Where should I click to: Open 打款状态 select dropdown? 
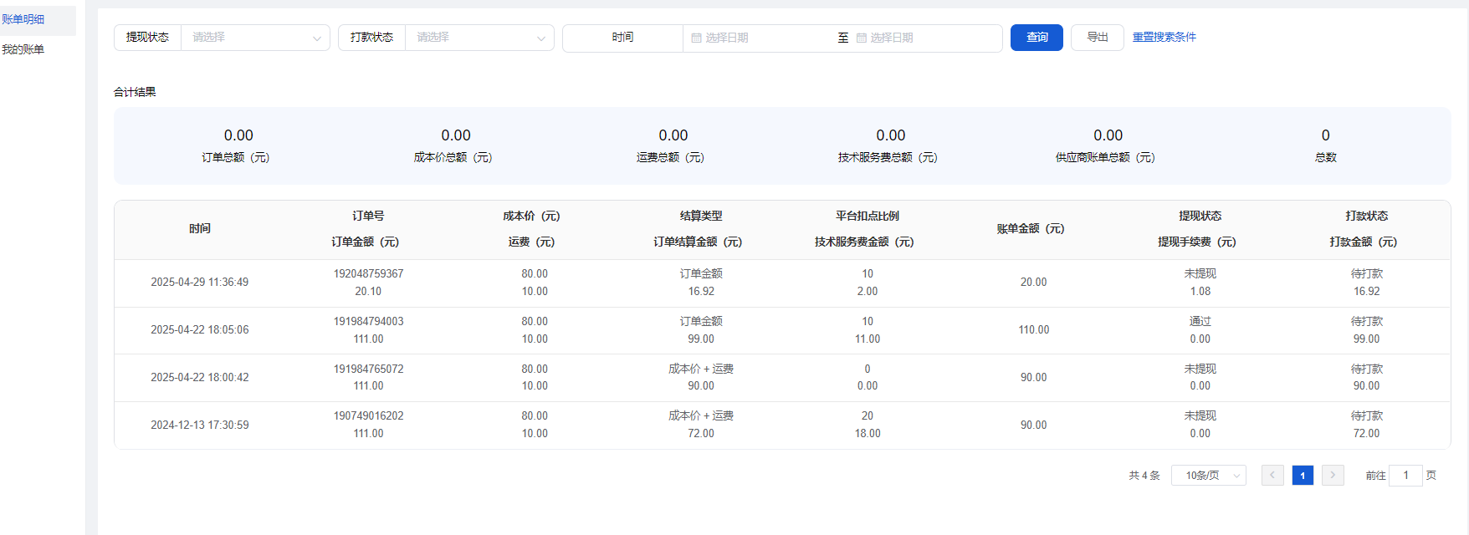point(479,38)
